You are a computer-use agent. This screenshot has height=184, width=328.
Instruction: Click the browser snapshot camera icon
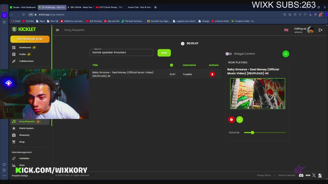[x=290, y=15]
